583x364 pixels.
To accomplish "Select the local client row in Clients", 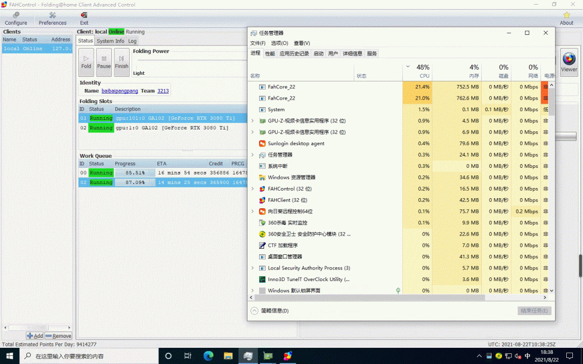I will point(37,49).
